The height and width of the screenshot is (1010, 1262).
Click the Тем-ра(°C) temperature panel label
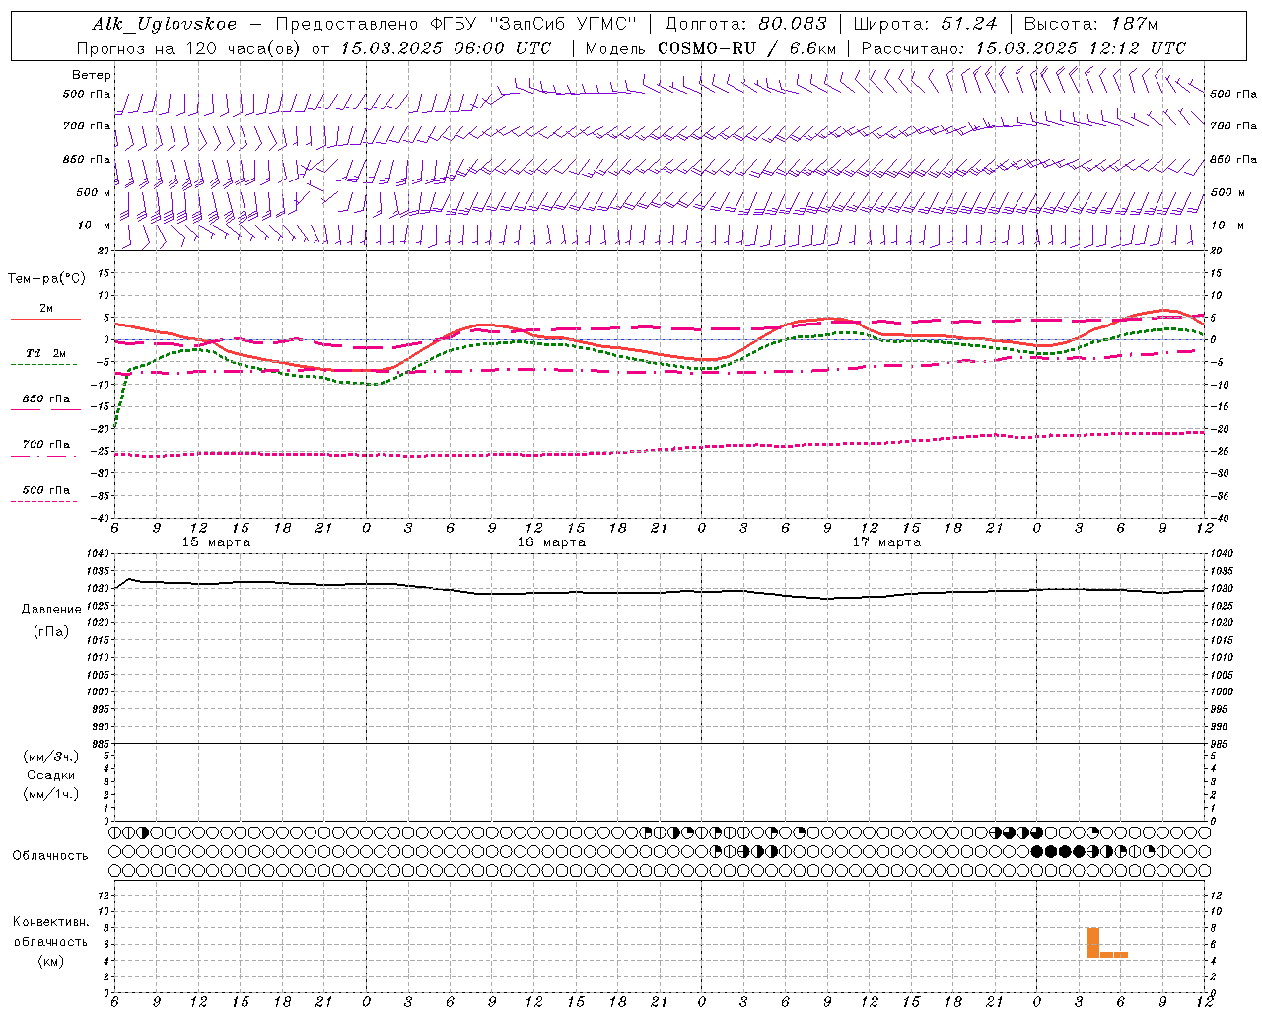pos(46,279)
